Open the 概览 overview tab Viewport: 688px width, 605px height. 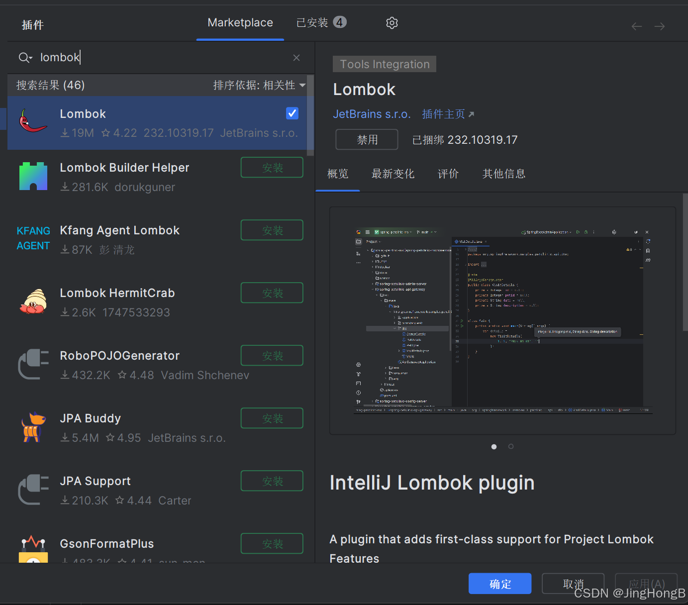coord(338,174)
